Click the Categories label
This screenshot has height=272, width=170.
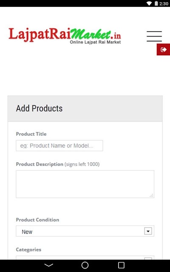pos(28,249)
